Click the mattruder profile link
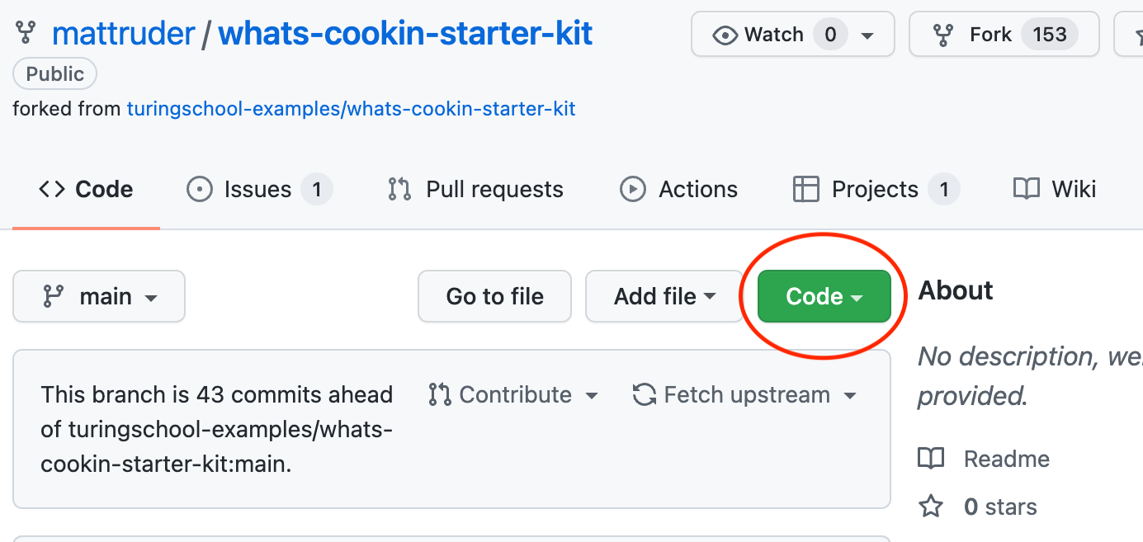 coord(124,32)
